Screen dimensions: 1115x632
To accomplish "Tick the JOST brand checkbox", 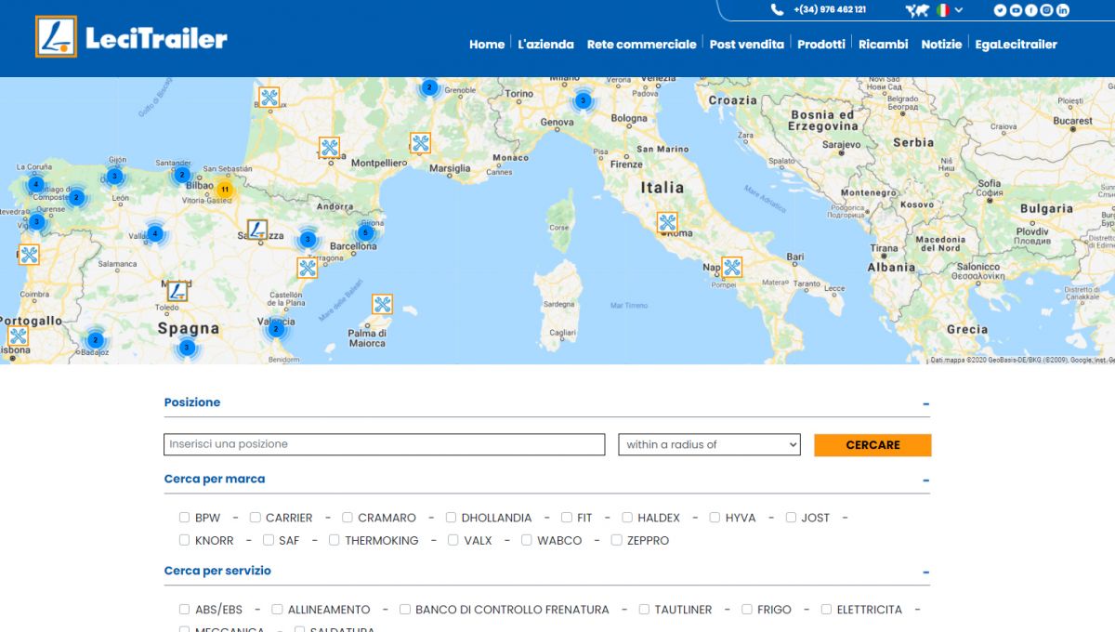I will [x=792, y=518].
